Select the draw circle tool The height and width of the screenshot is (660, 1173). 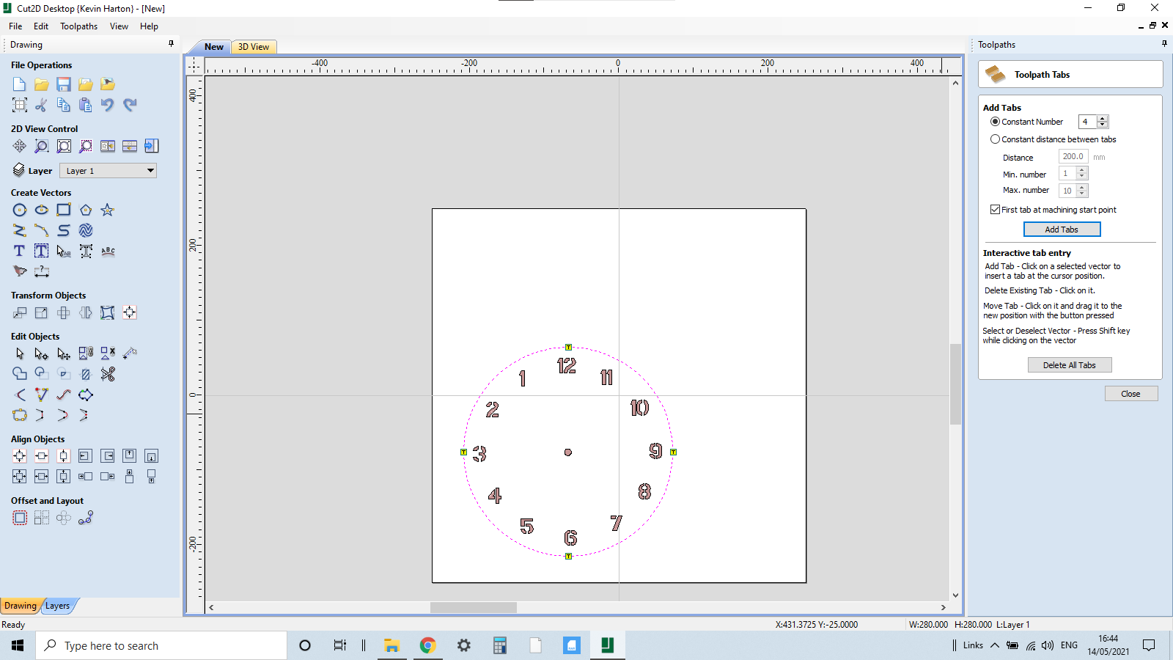click(x=20, y=210)
